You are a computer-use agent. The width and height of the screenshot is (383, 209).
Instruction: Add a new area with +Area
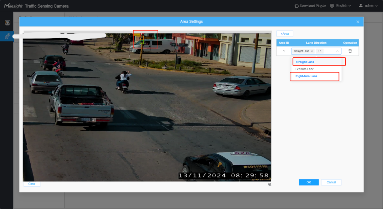[284, 33]
